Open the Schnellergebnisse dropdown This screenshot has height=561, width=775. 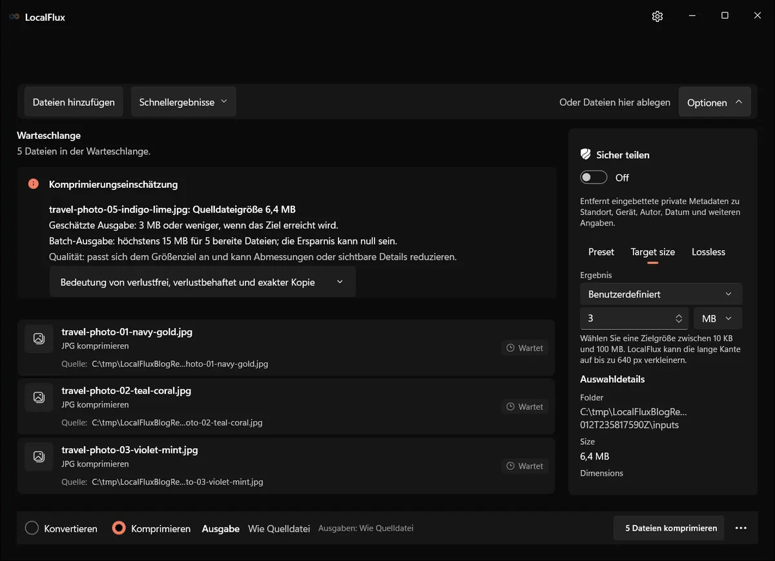point(183,102)
